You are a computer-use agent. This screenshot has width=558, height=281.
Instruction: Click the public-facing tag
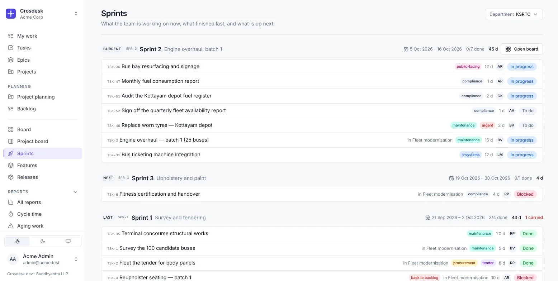point(468,67)
